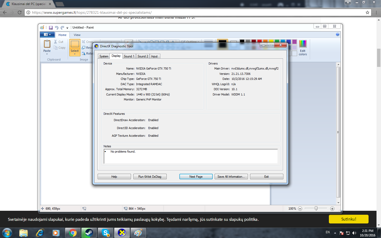Click the Chrome back arrow
The image size is (381, 238).
pyautogui.click(x=5, y=12)
